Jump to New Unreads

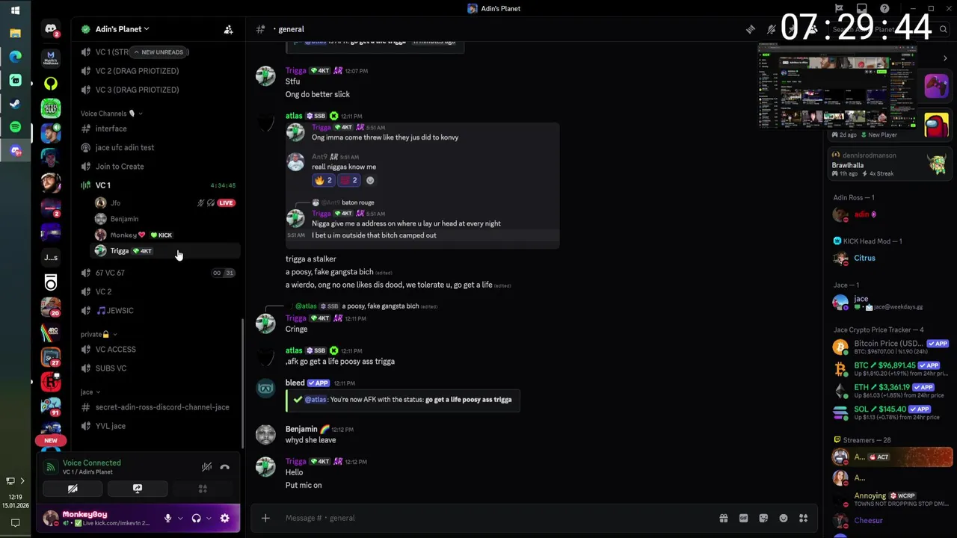pos(158,52)
